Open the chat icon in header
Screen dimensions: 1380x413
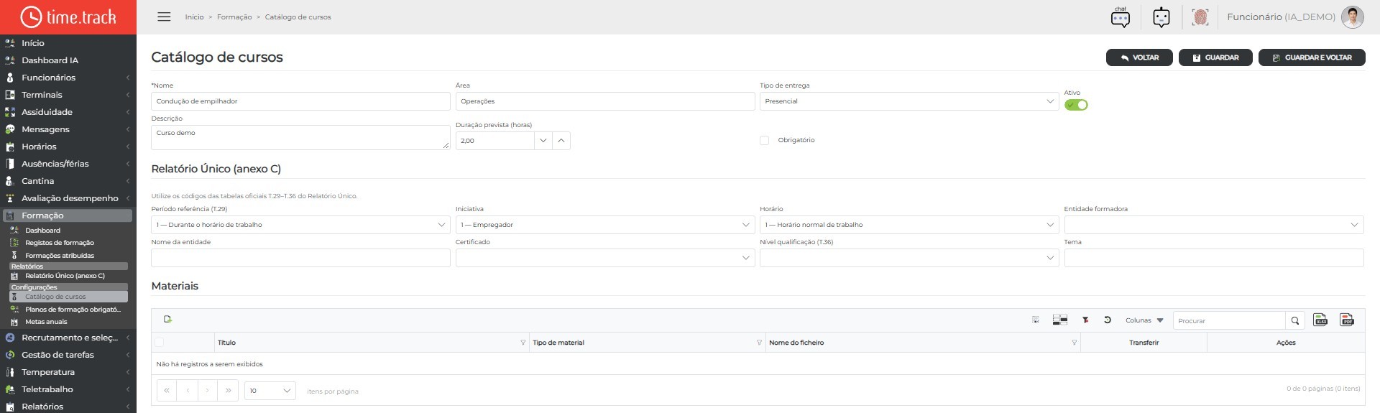(x=1120, y=17)
